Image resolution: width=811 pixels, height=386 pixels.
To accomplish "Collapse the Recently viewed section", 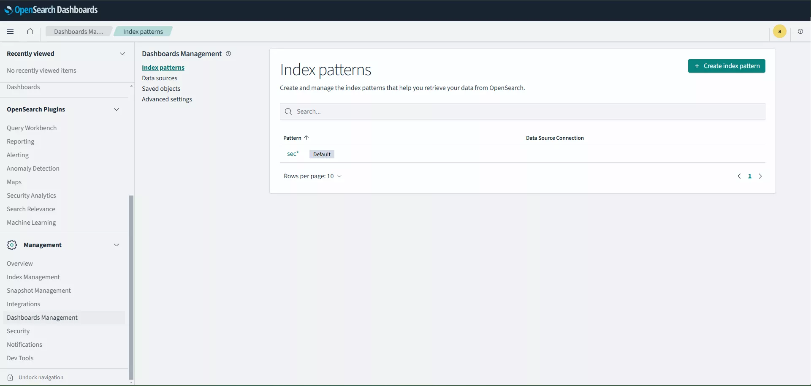I will [x=122, y=54].
